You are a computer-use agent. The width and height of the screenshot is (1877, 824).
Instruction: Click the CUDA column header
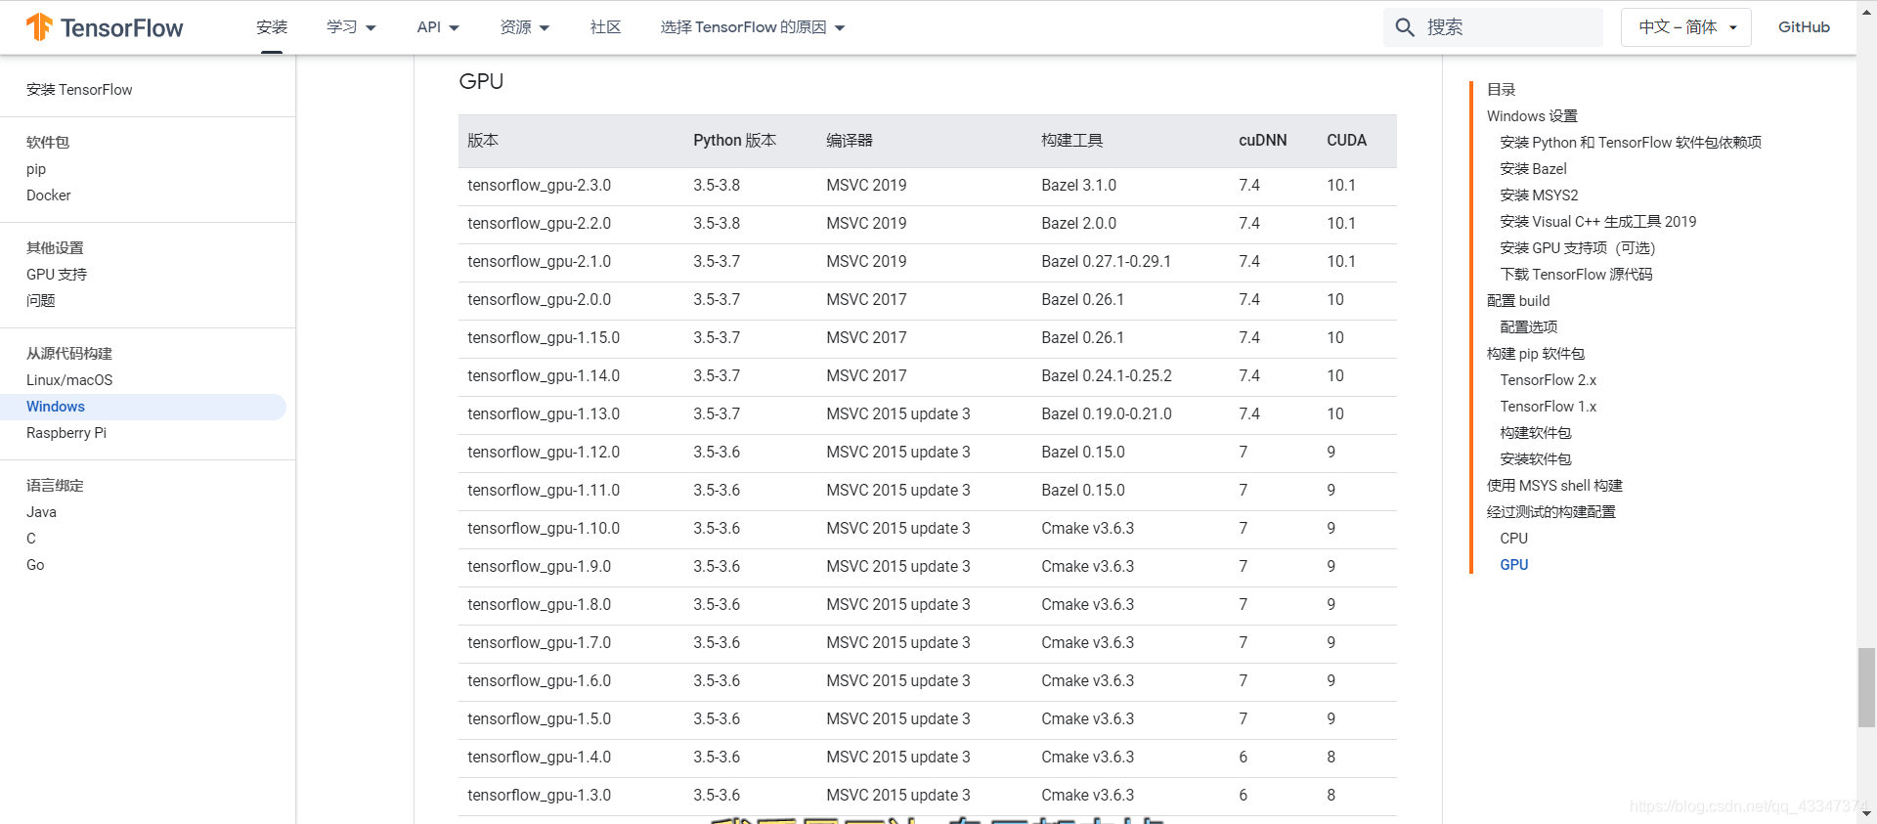[x=1347, y=141]
